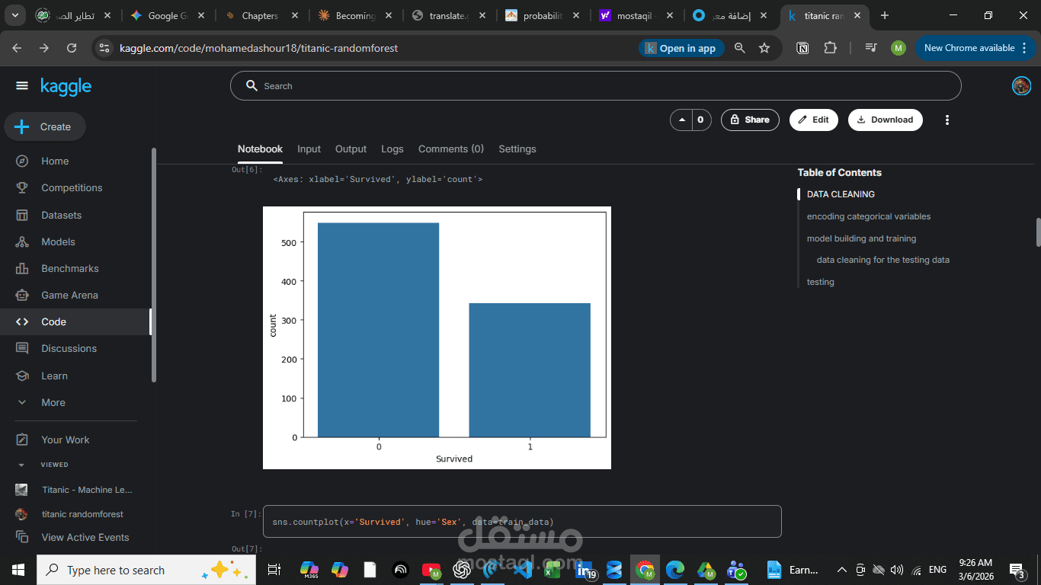Open a new browser tab
The width and height of the screenshot is (1041, 585).
(885, 15)
